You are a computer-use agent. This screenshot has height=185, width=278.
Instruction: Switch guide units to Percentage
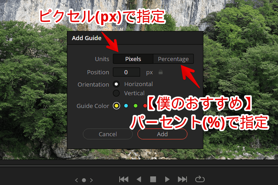173,59
